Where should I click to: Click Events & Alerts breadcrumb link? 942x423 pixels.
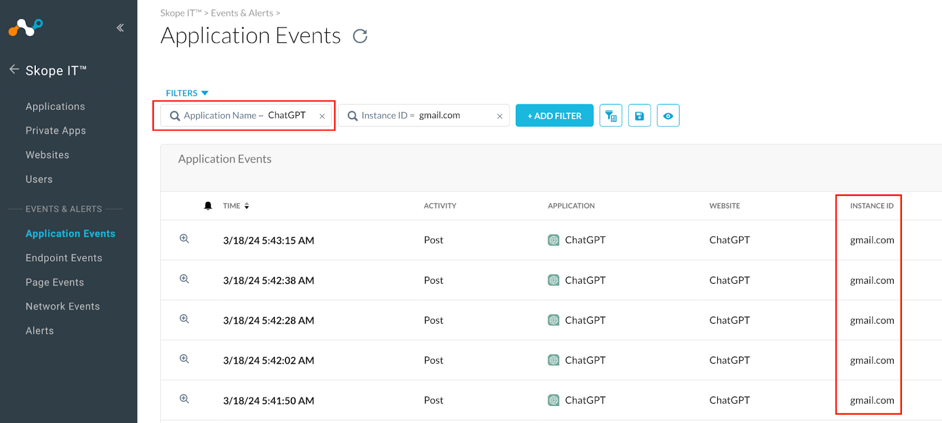point(242,13)
